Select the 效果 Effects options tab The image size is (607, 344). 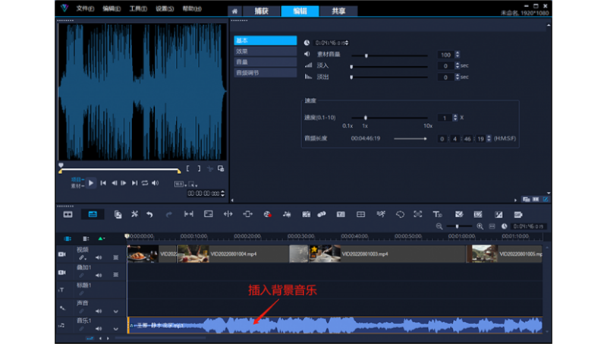tap(265, 51)
